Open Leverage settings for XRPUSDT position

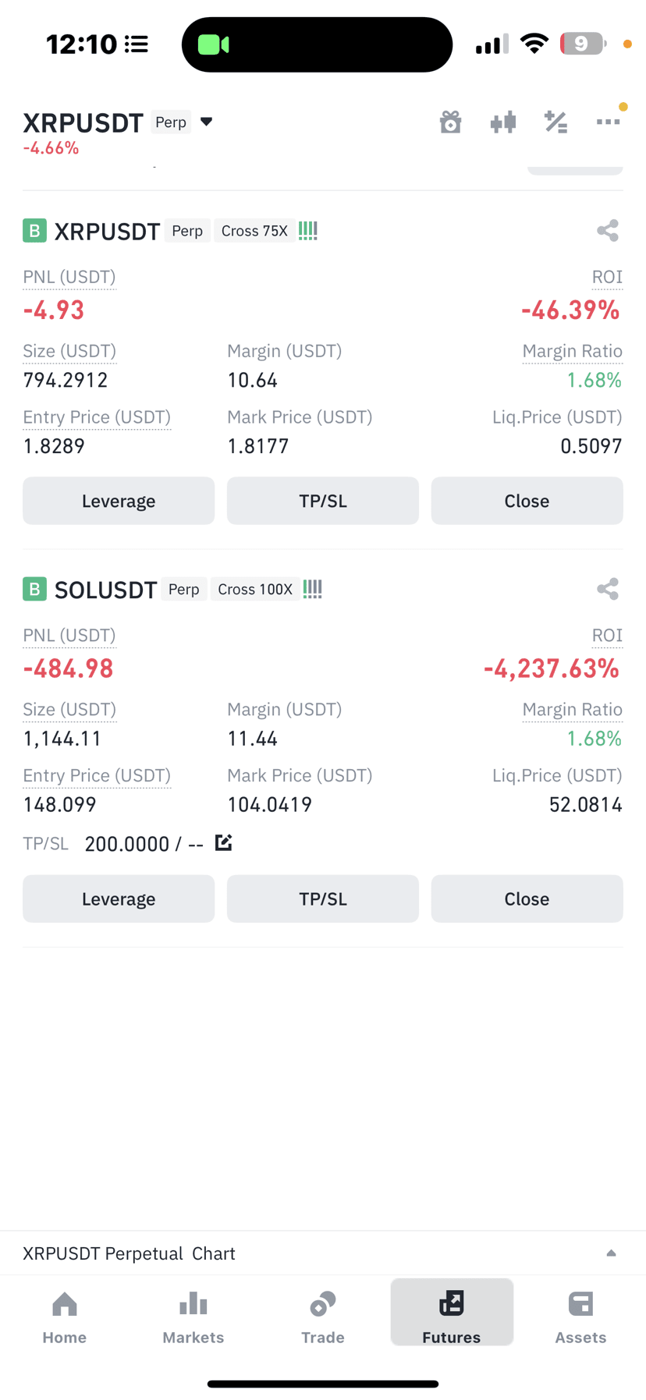(x=119, y=501)
